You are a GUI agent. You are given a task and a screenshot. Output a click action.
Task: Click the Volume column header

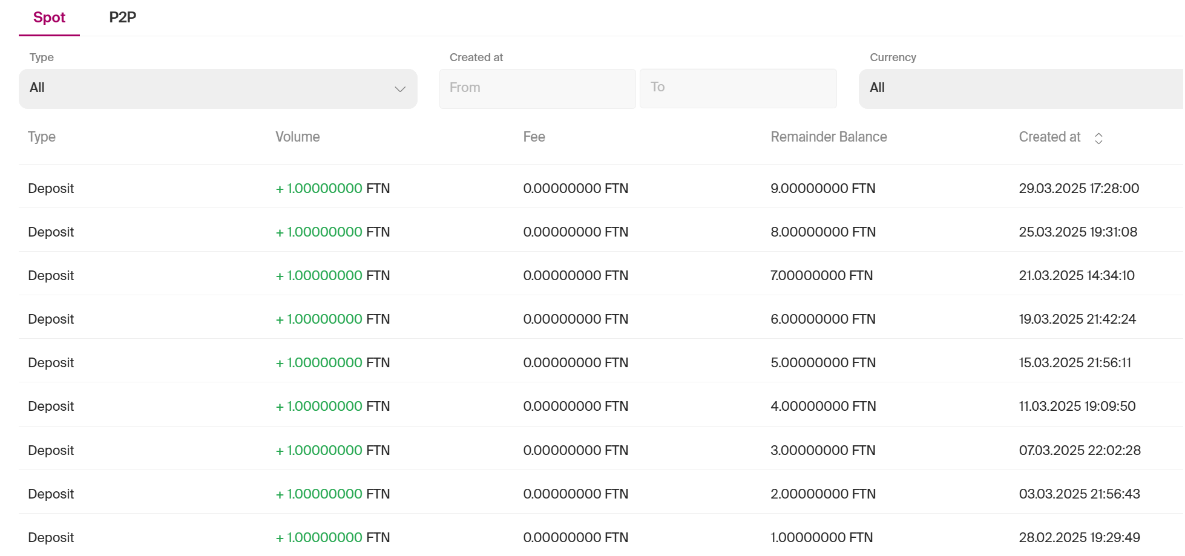pos(298,137)
